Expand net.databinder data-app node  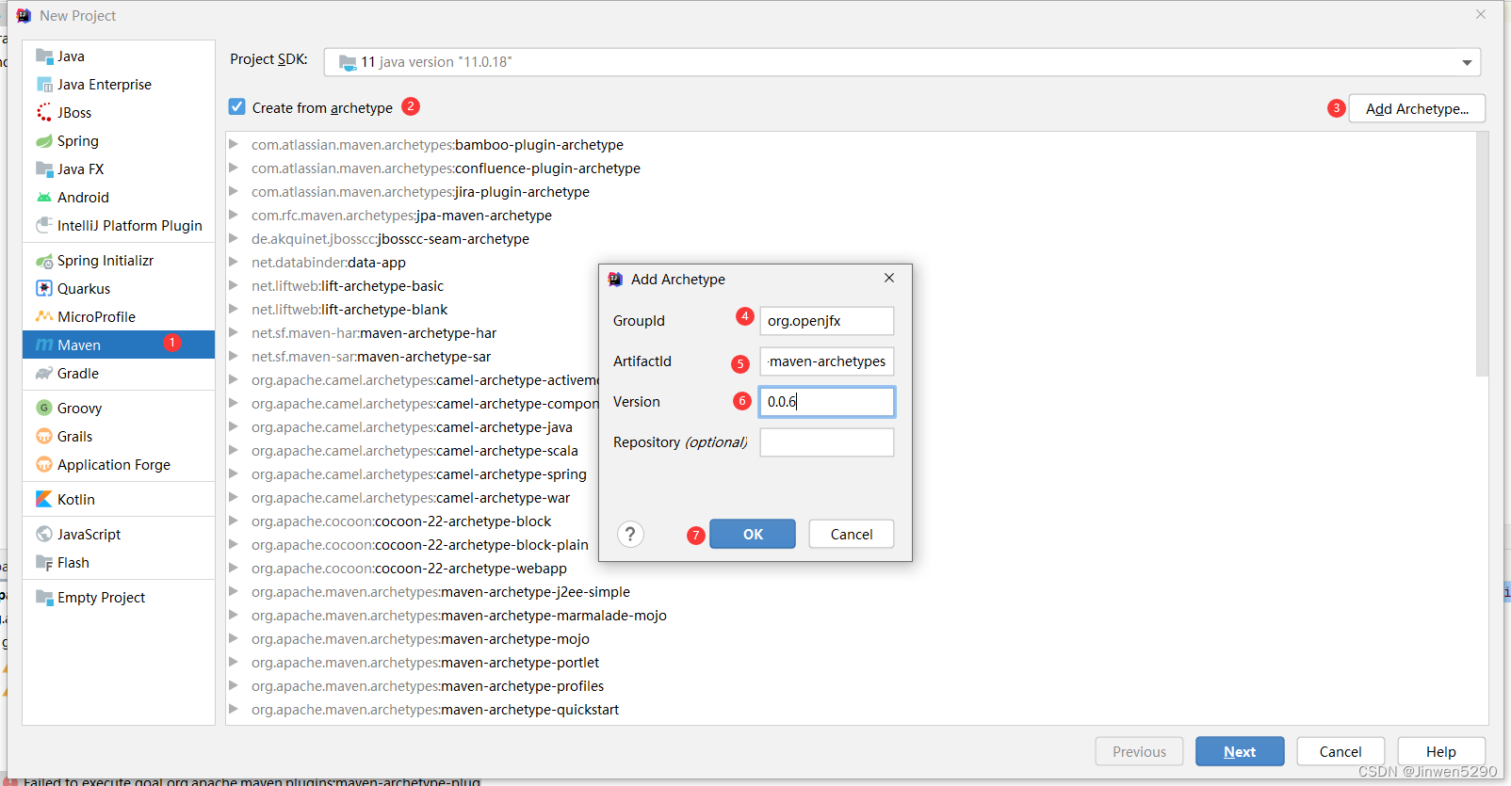click(234, 262)
